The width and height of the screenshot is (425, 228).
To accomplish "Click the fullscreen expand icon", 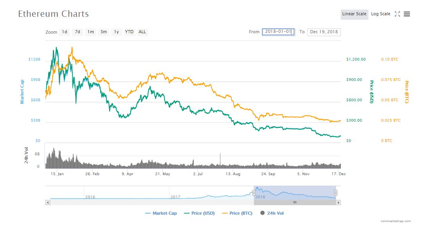I will click(x=397, y=14).
